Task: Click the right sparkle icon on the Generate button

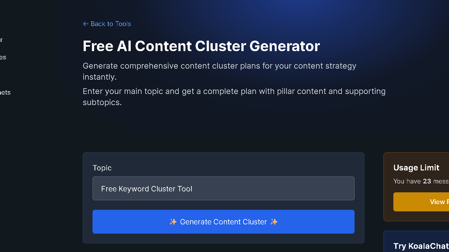Action: (x=274, y=222)
